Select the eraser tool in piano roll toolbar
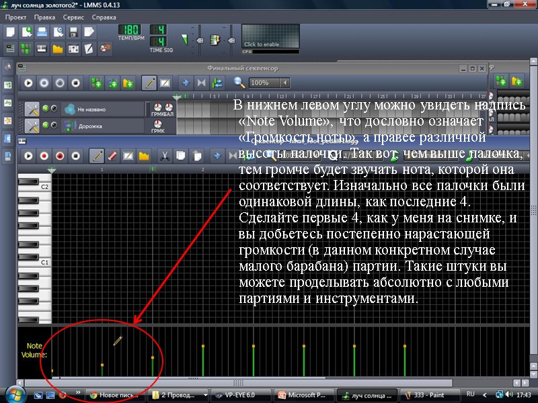The width and height of the screenshot is (538, 403). pyautogui.click(x=112, y=156)
